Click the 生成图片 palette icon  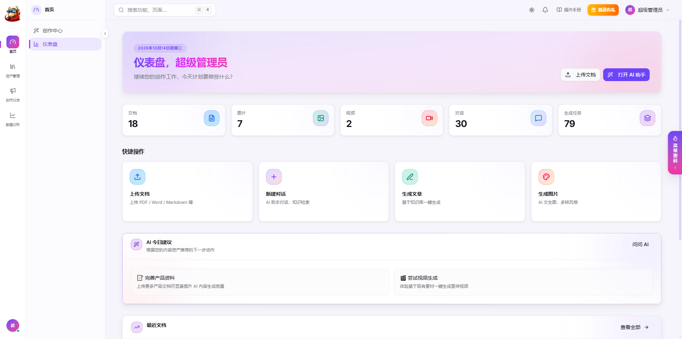point(546,177)
